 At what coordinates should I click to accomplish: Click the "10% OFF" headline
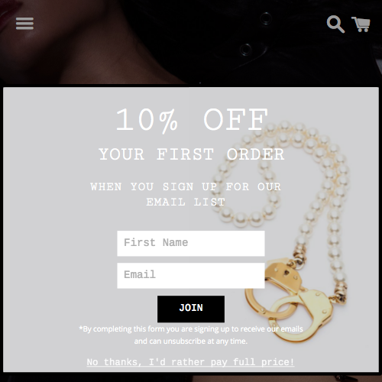pyautogui.click(x=192, y=119)
